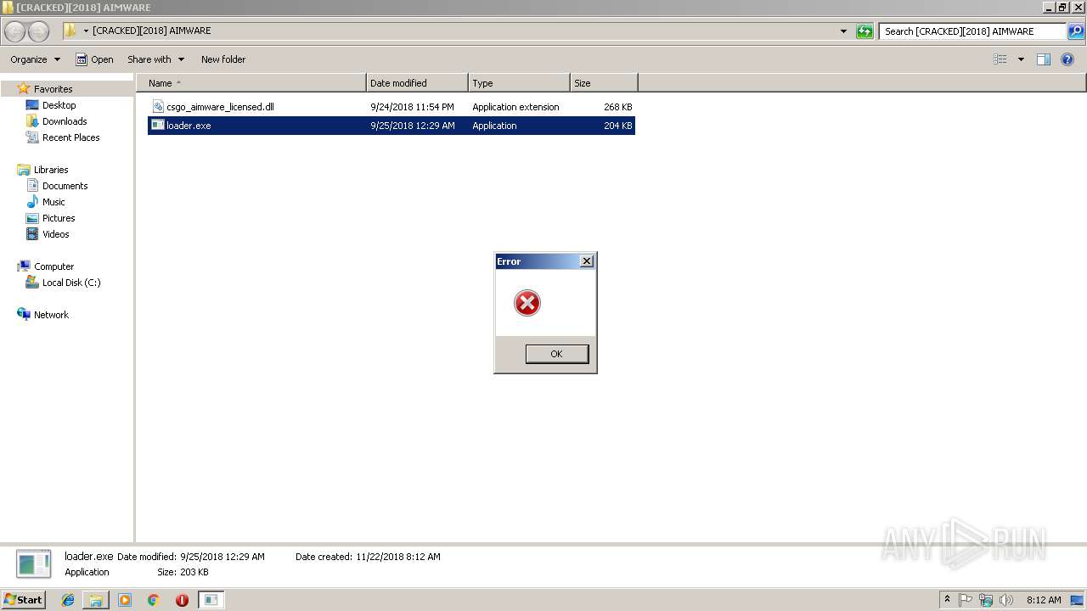Screen dimensions: 1087x611
Task: Launch Internet Explorer from taskbar
Action: click(x=68, y=600)
